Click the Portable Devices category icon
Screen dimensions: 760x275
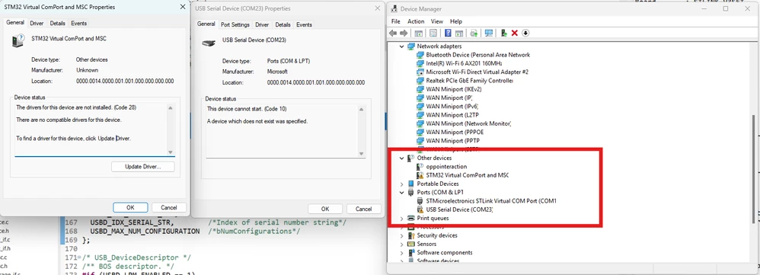(x=411, y=184)
